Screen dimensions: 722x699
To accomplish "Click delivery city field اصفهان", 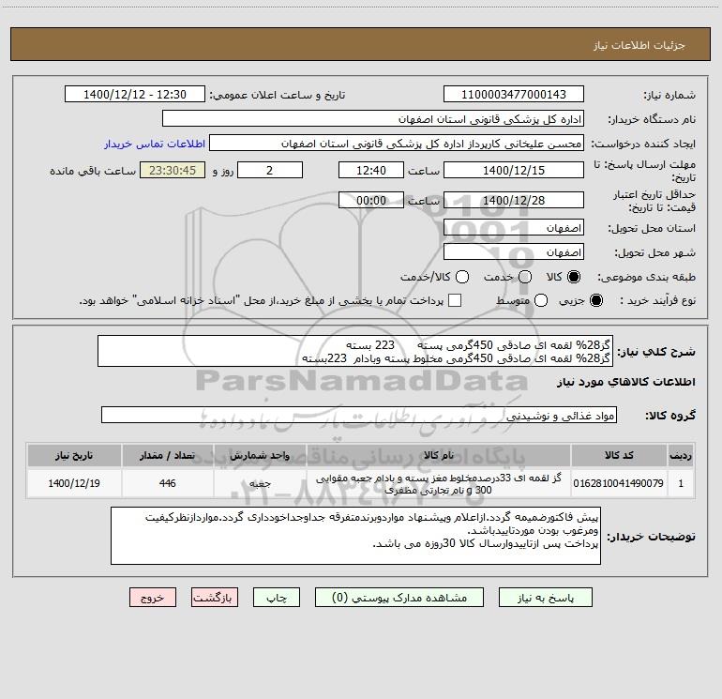I will tap(514, 252).
